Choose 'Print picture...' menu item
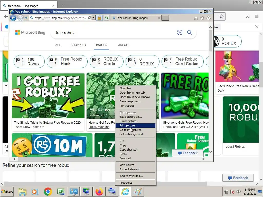 coord(135,125)
